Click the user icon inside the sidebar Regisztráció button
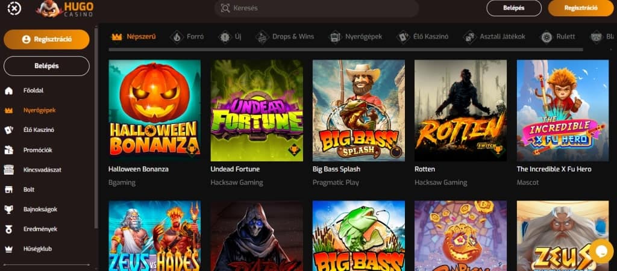Image resolution: width=617 pixels, height=271 pixels. coord(27,39)
